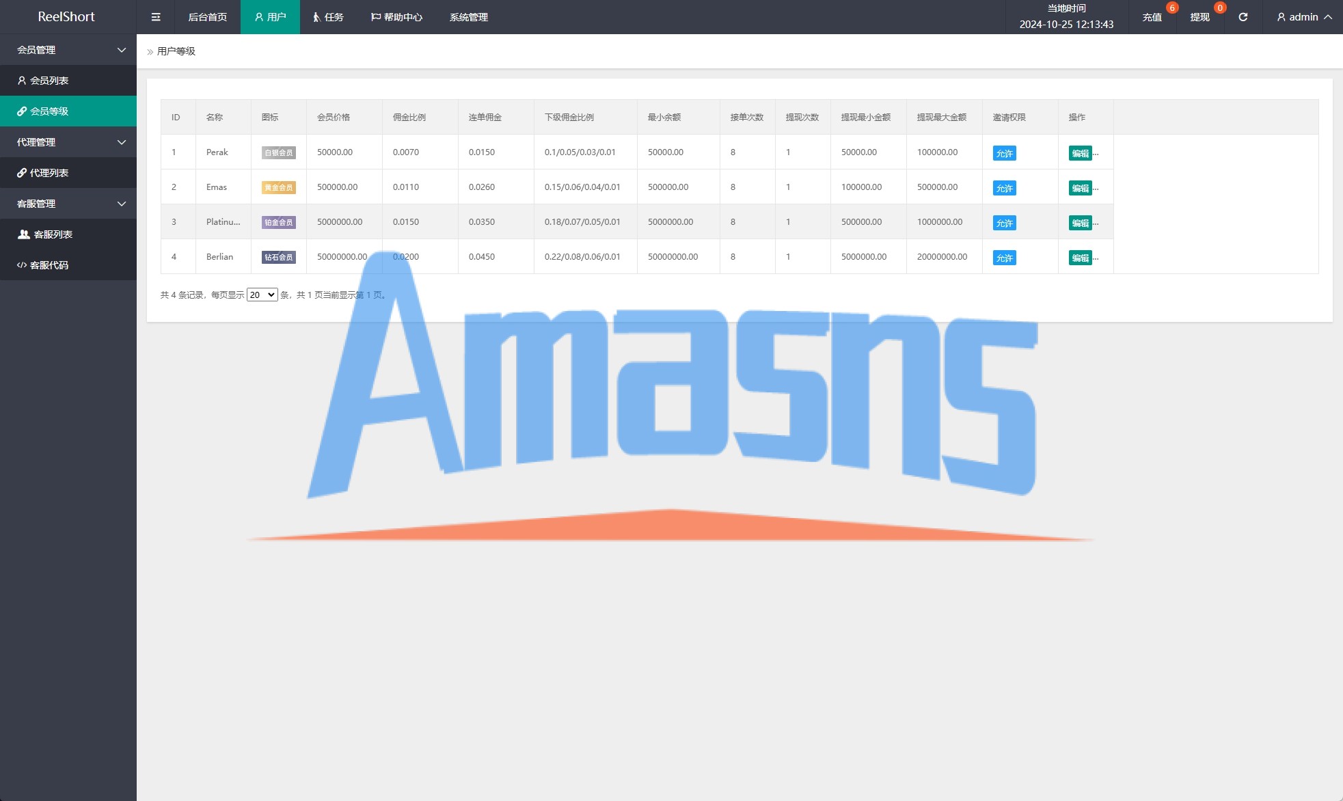This screenshot has width=1343, height=801.
Task: Edit the Perak level via 编辑
Action: 1080,153
